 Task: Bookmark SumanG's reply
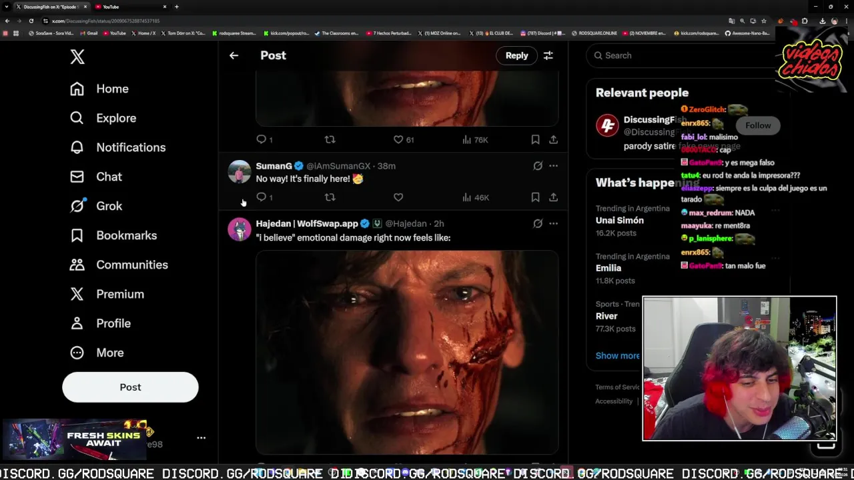pyautogui.click(x=535, y=197)
